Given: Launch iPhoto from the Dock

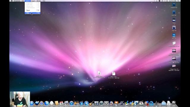Looking at the screenshot, I should (76, 103).
